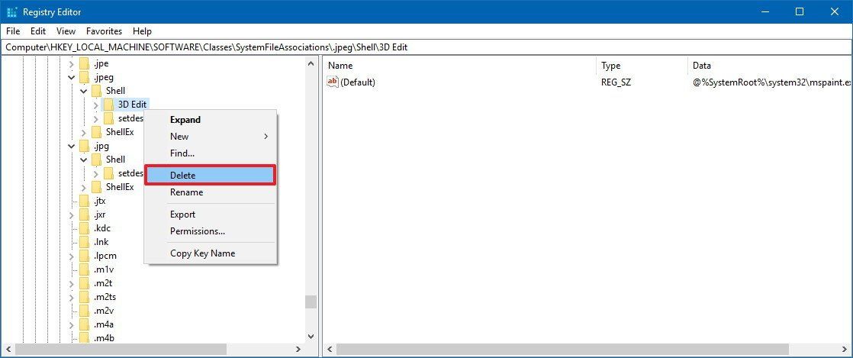The width and height of the screenshot is (853, 358).
Task: Click the ShellEx folder icon under .jpg
Action: pos(96,187)
